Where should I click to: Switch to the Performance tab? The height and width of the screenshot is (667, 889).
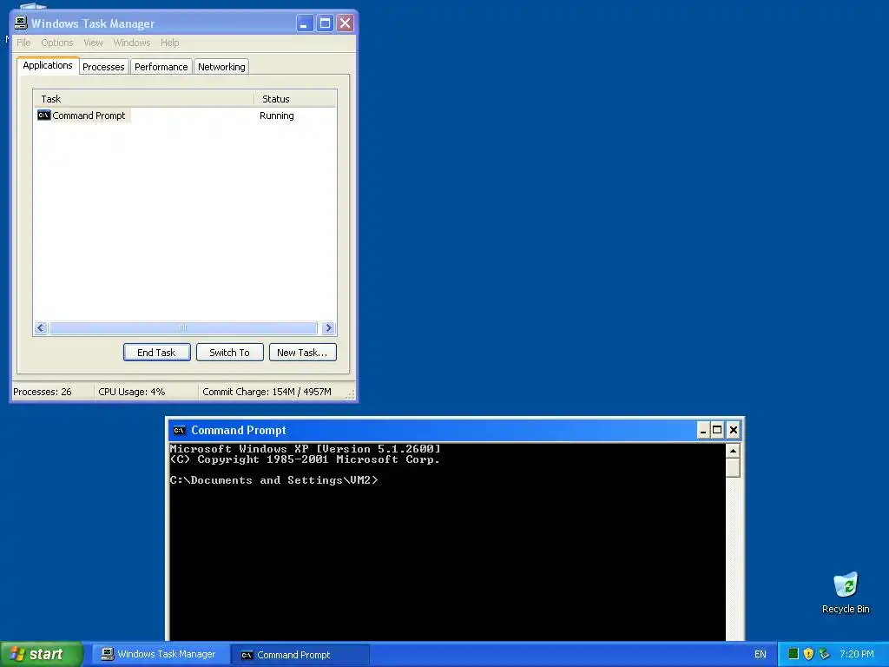(161, 66)
